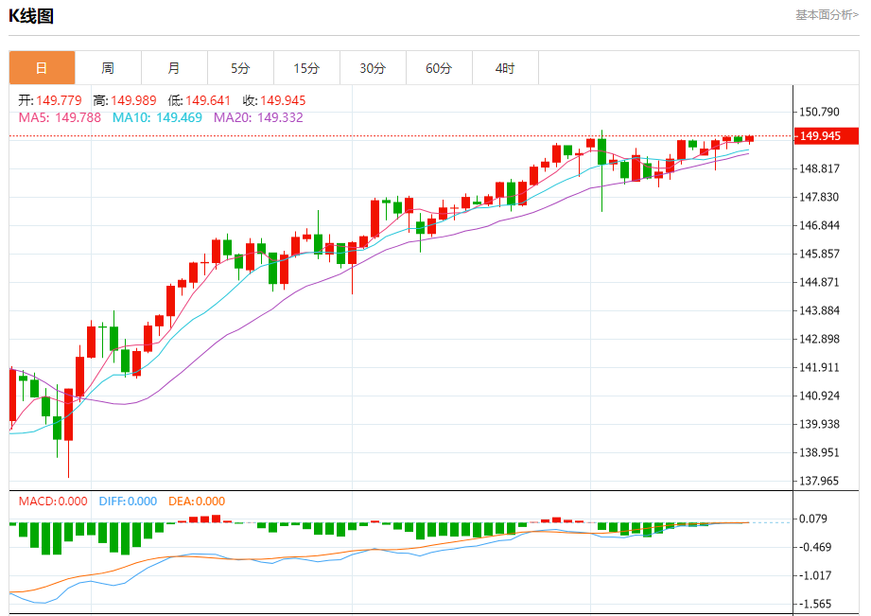Click the K线图 title heading
This screenshot has width=871, height=616.
click(31, 15)
